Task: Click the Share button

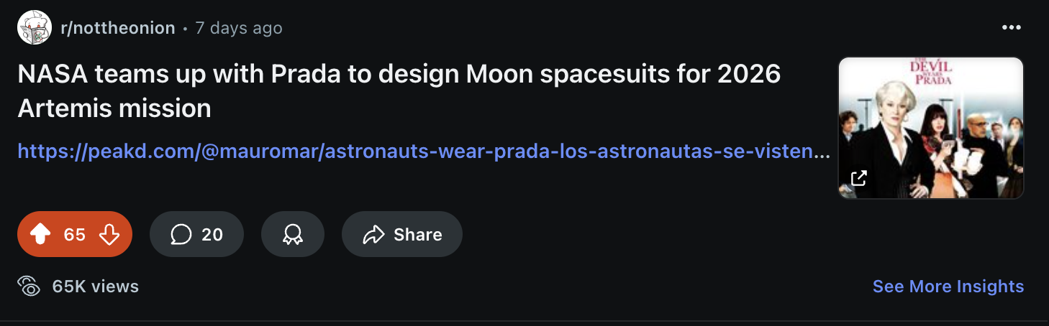Action: (x=401, y=234)
